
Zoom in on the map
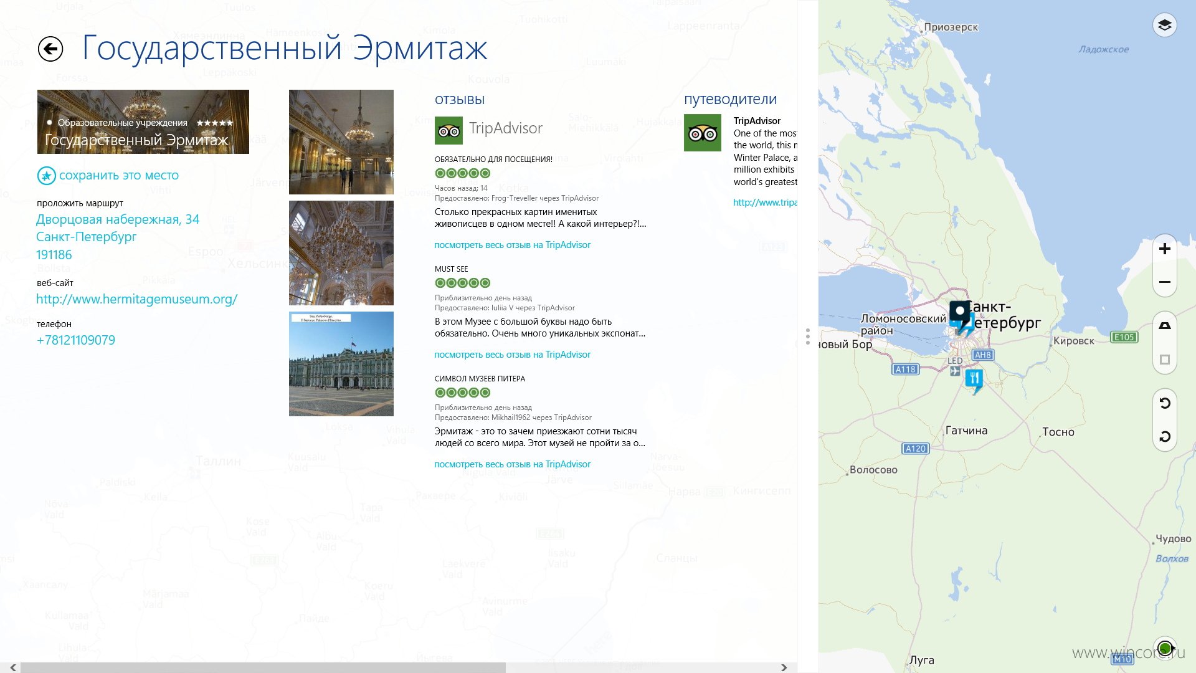(x=1164, y=249)
